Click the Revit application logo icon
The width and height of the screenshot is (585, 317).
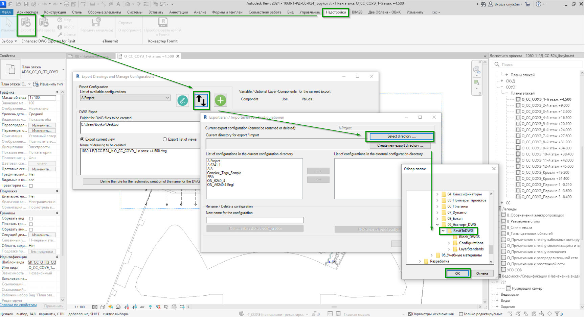click(x=3, y=4)
